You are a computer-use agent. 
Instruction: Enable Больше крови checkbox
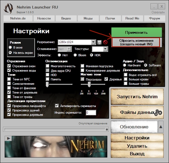coord(126,79)
